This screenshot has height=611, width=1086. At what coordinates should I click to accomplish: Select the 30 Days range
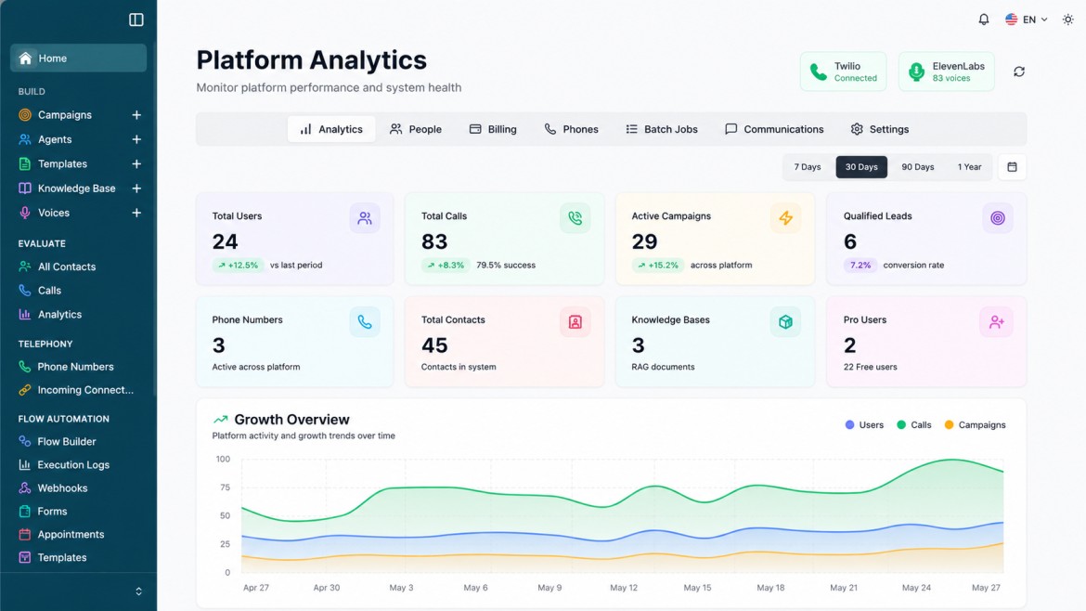tap(860, 167)
